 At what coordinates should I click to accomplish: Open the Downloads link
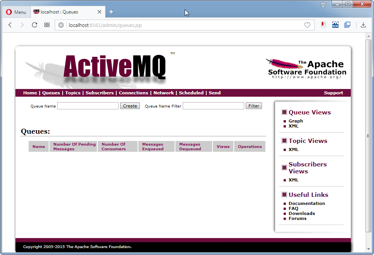tap(302, 213)
